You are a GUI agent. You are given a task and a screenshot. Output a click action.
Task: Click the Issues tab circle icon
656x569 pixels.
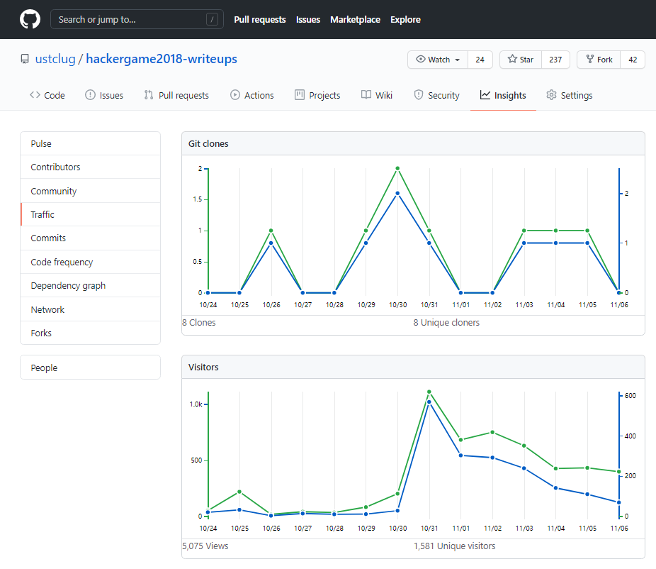pos(91,95)
